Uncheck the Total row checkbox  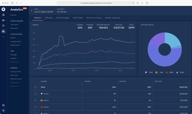[x=35, y=87]
